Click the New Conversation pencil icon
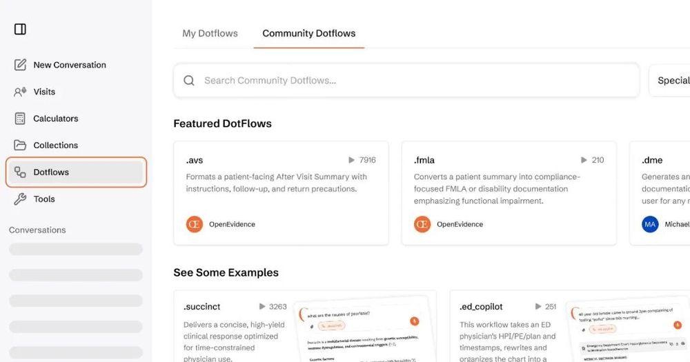Viewport: 690px width, 362px height. [x=20, y=65]
